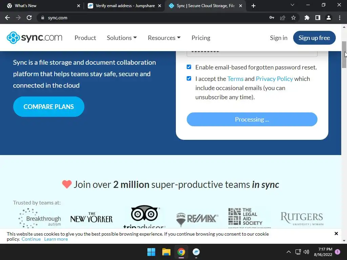This screenshot has width=347, height=260.
Task: Open the Chrome extensions puzzle icon
Action: click(x=307, y=18)
